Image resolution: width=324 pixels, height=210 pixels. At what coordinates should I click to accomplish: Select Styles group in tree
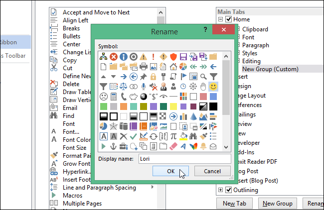[250, 53]
